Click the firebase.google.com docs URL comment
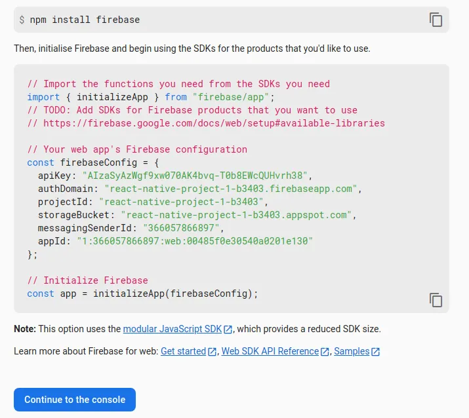469x418 pixels. [x=206, y=123]
